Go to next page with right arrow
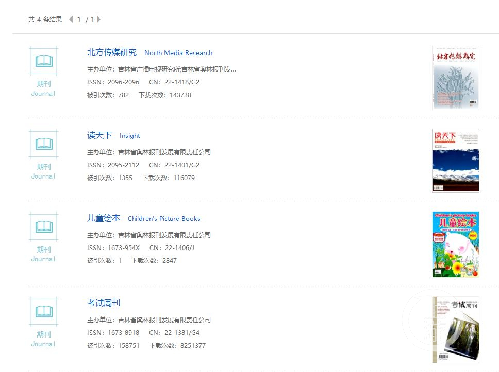This screenshot has height=372, width=499. point(98,20)
